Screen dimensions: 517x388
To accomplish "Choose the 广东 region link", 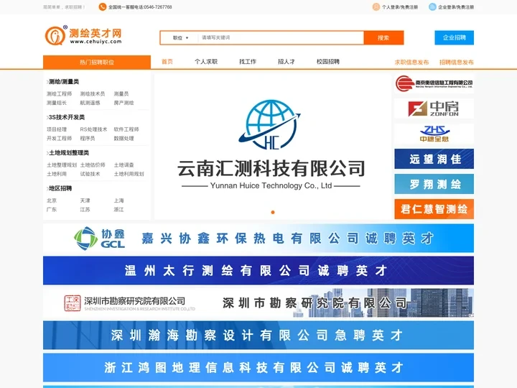I will coord(52,210).
